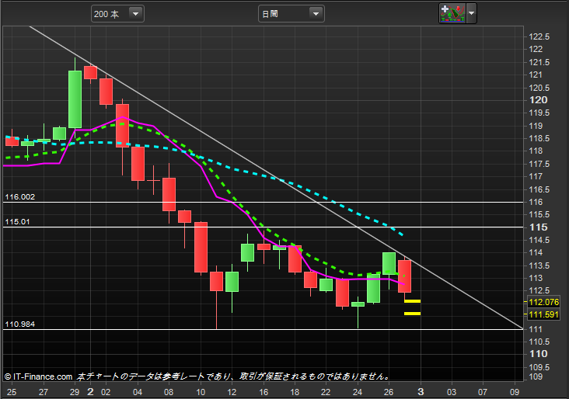This screenshot has width=569, height=399.
Task: Click the 115 price axis label
Action: click(539, 227)
